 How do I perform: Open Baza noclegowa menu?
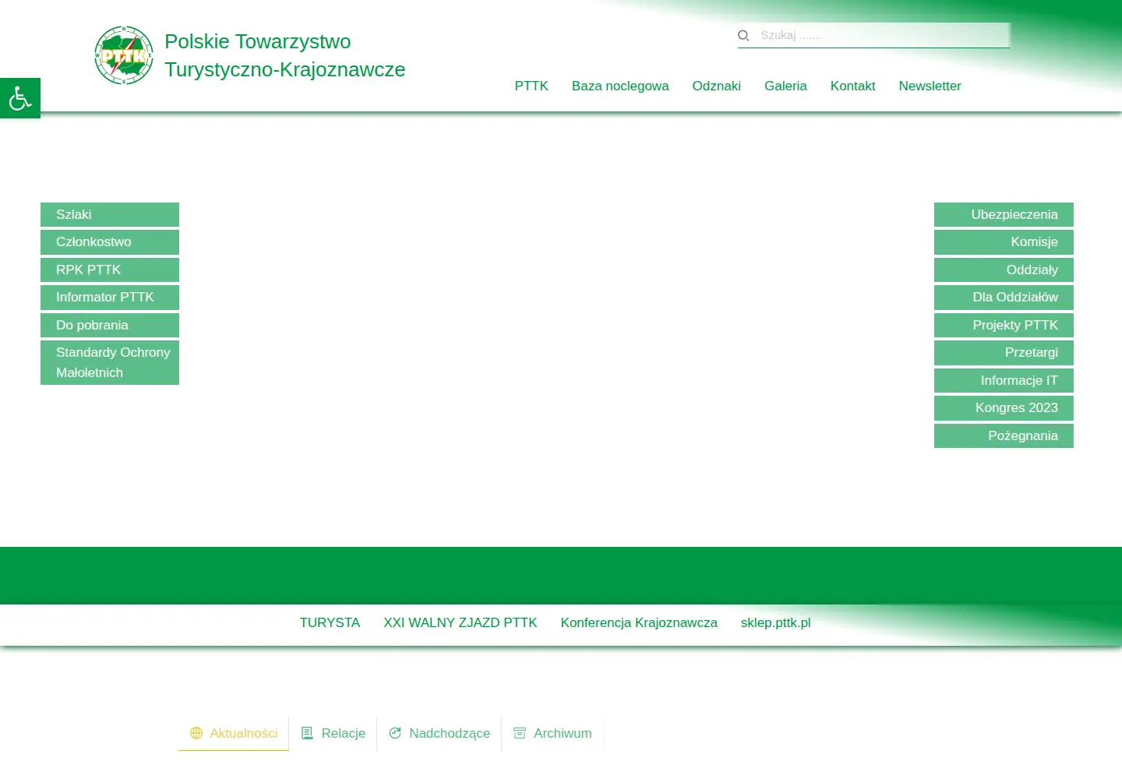tap(620, 86)
